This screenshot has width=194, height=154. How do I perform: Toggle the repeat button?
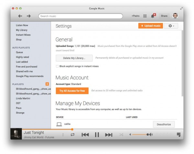72,135
